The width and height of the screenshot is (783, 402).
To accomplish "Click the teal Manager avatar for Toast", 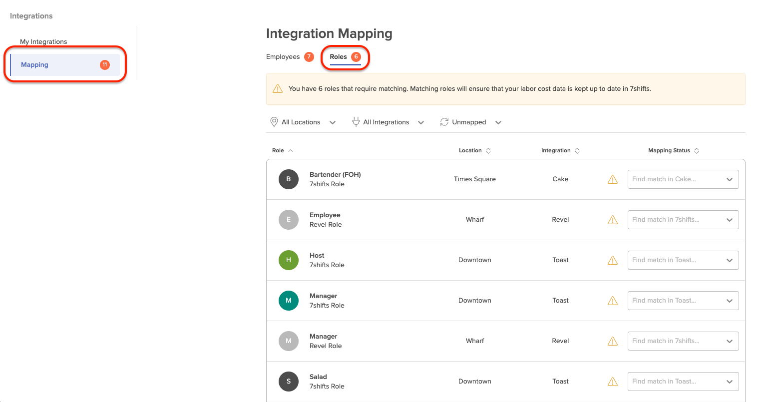I will click(288, 301).
